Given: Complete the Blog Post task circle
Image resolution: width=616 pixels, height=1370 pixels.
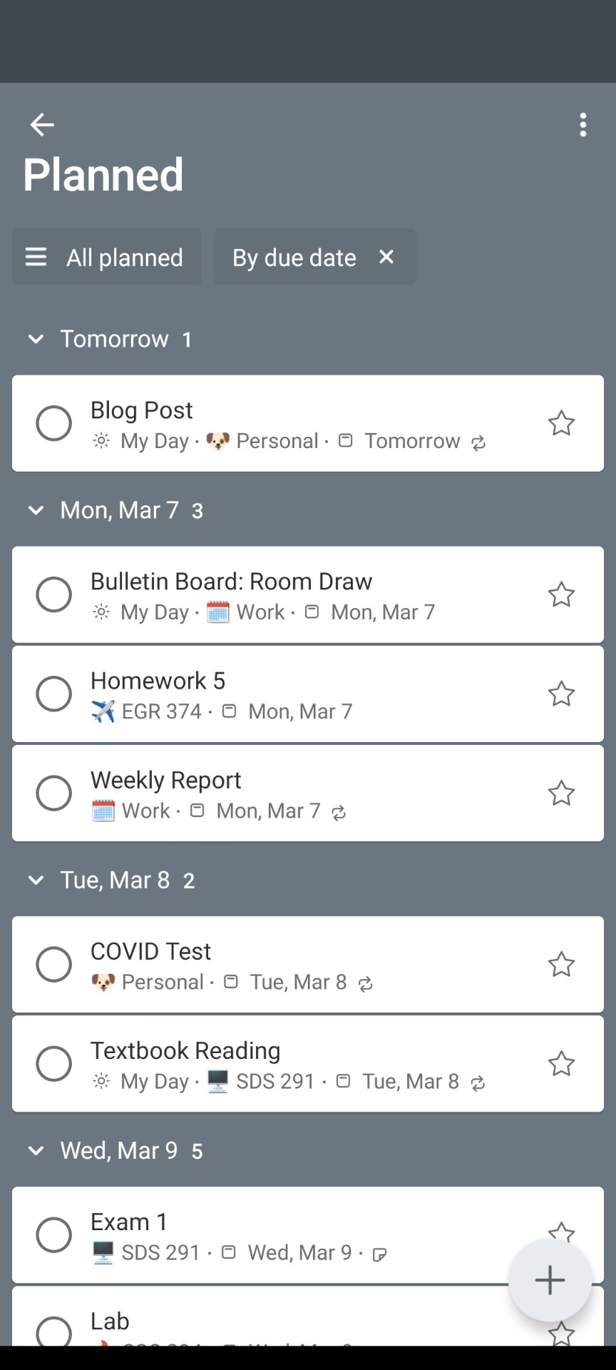Looking at the screenshot, I should (x=54, y=423).
